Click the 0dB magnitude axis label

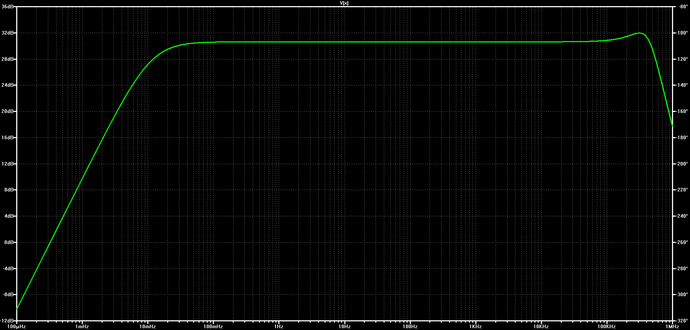pos(9,242)
